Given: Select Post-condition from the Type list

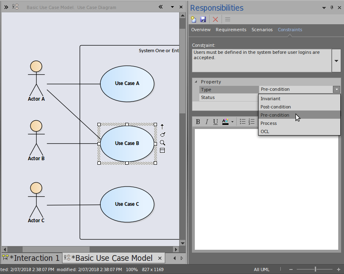Looking at the screenshot, I should (x=275, y=107).
